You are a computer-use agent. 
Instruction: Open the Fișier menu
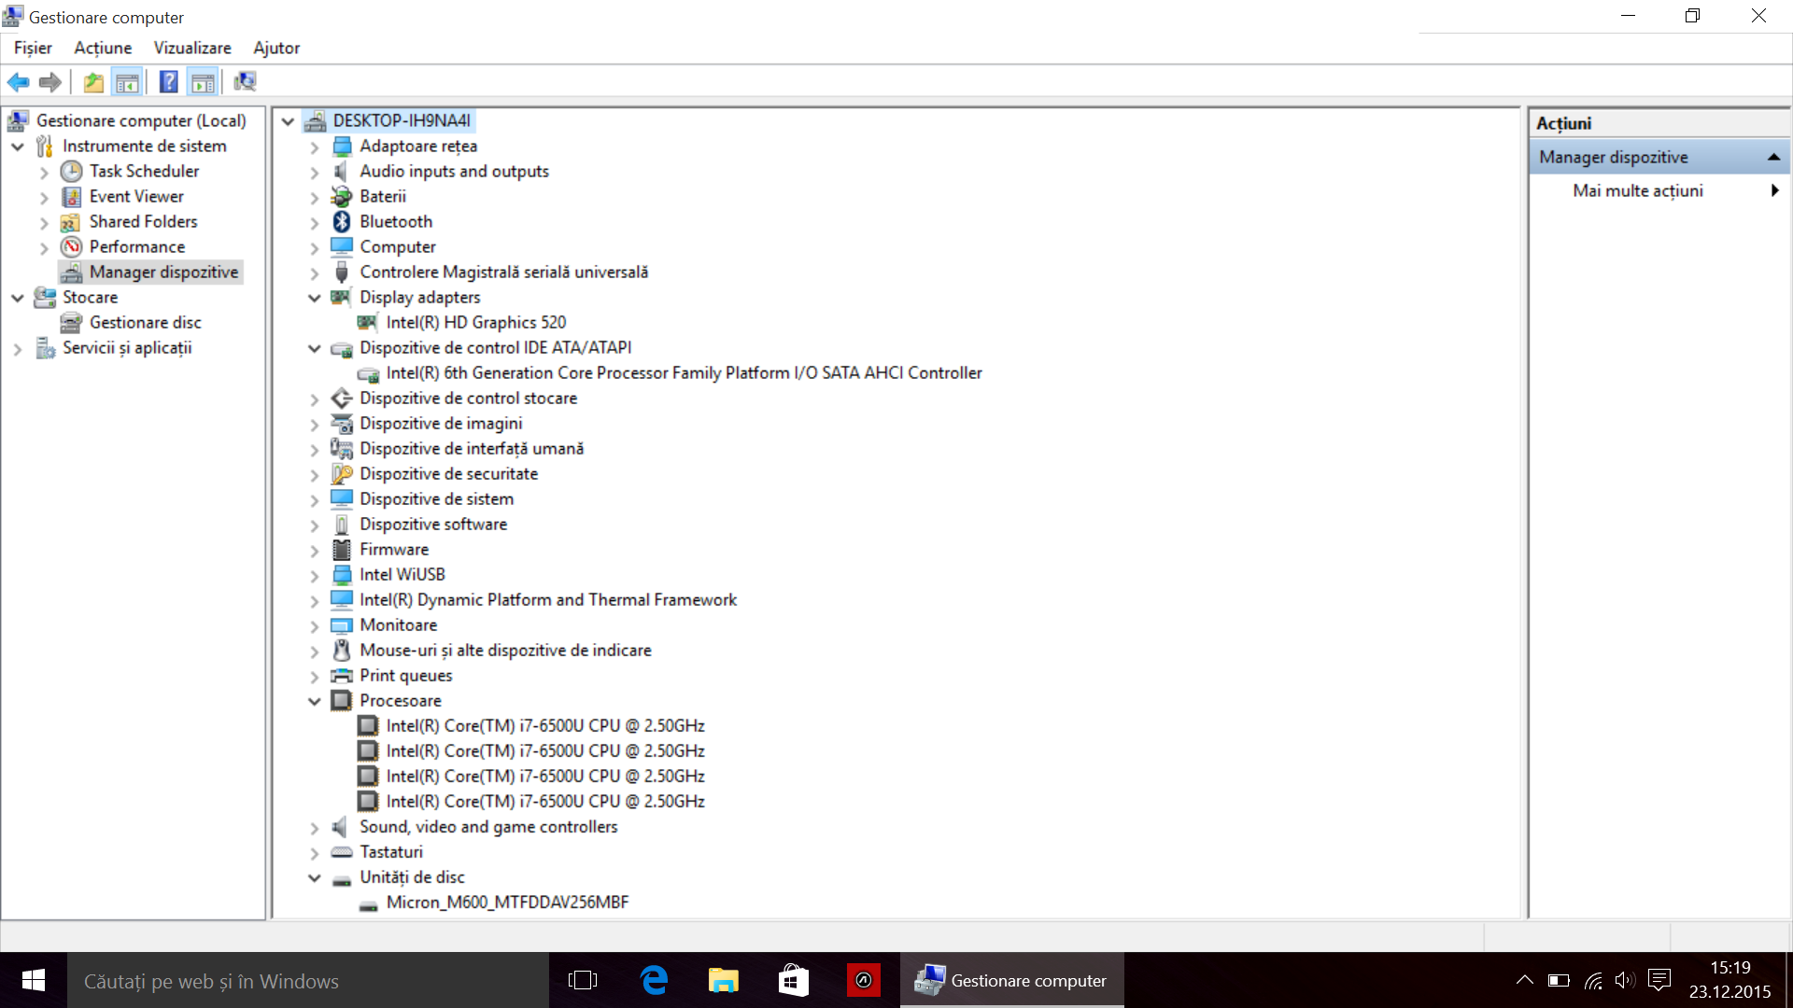point(33,48)
